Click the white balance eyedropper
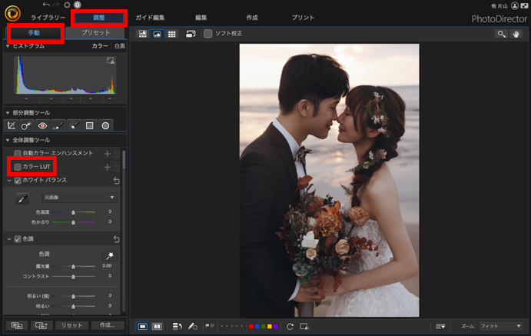531x336 pixels. pyautogui.click(x=23, y=198)
